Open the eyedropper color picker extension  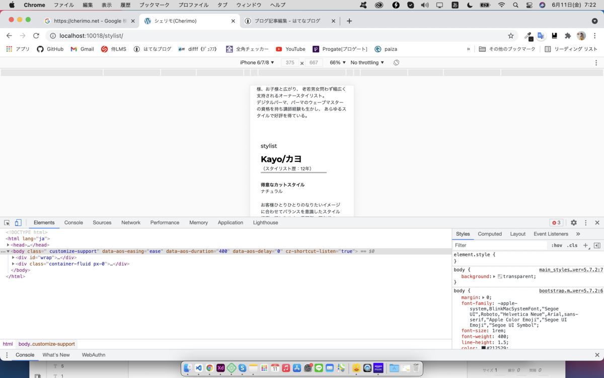pyautogui.click(x=528, y=36)
